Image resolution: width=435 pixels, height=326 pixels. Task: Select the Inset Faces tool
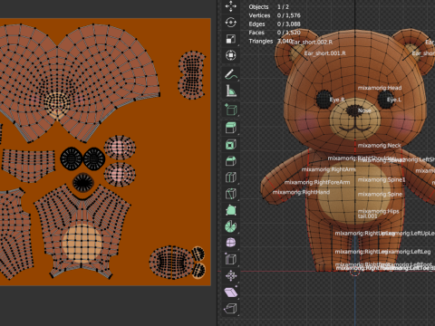coord(231,144)
